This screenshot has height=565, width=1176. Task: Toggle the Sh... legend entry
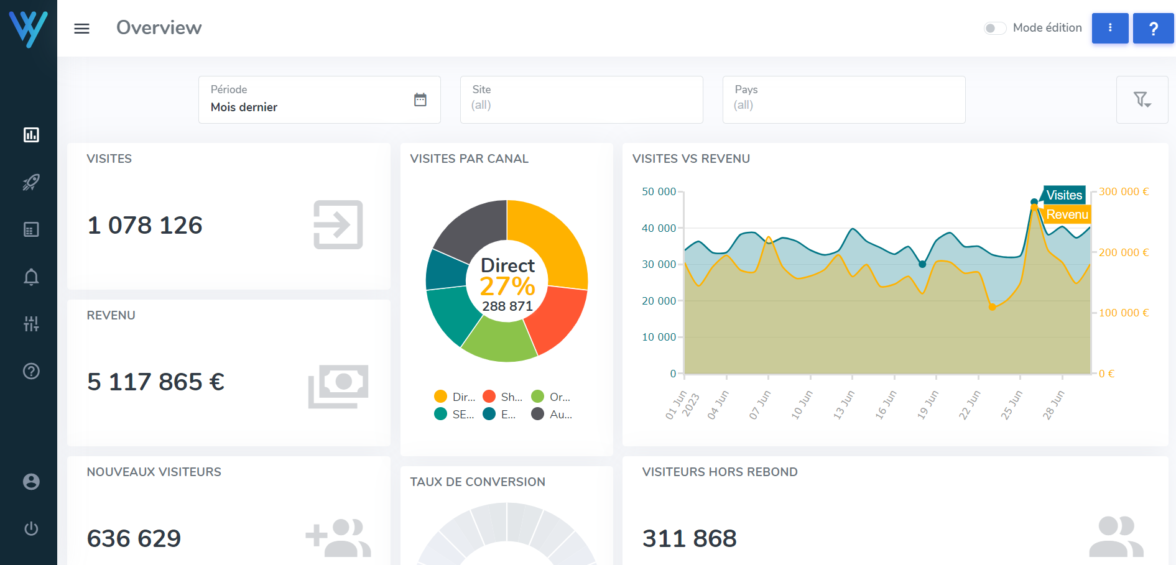(x=502, y=397)
